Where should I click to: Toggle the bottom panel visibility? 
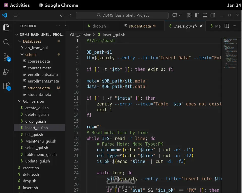click(x=205, y=15)
